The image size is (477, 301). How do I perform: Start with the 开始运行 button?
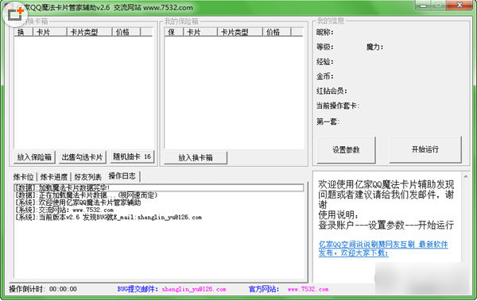click(425, 149)
